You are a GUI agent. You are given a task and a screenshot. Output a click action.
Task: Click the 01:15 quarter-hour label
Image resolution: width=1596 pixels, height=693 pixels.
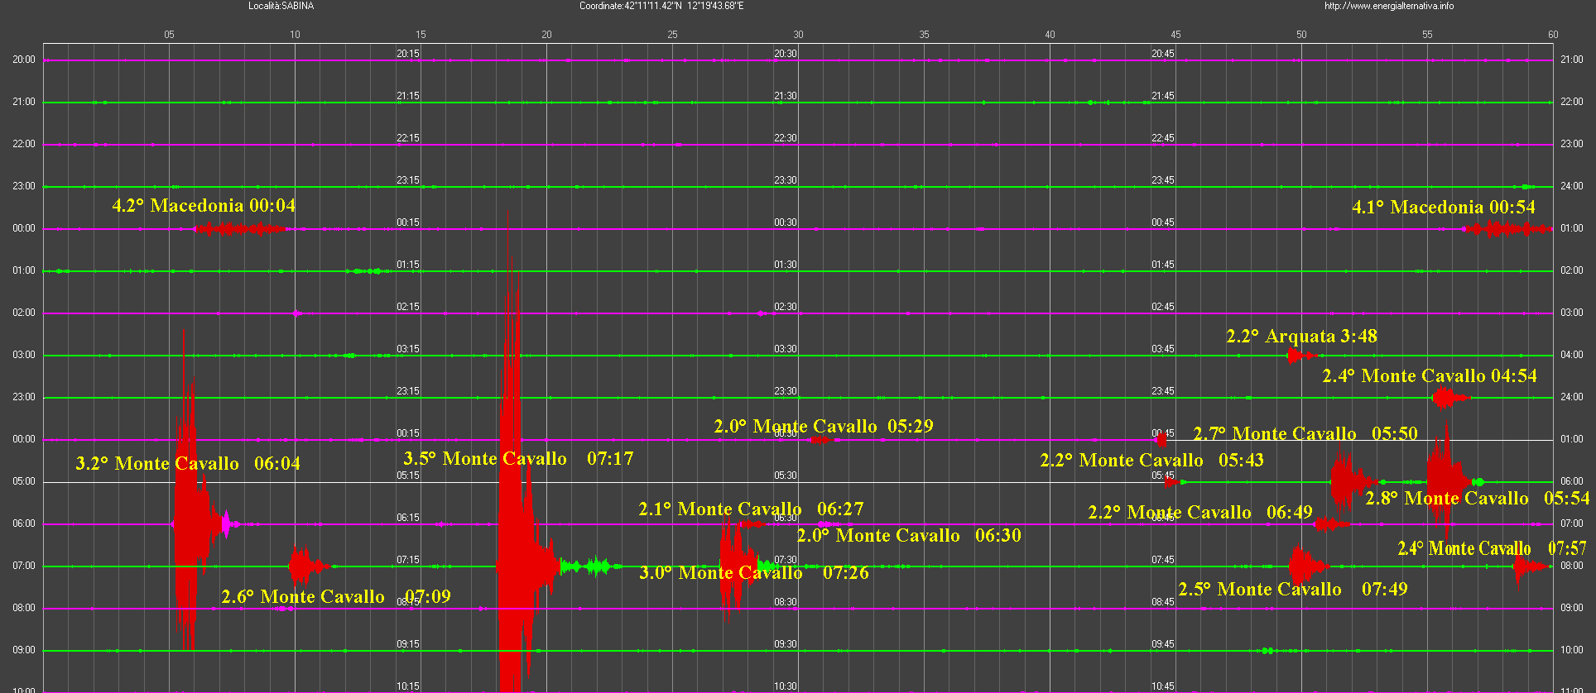[408, 265]
